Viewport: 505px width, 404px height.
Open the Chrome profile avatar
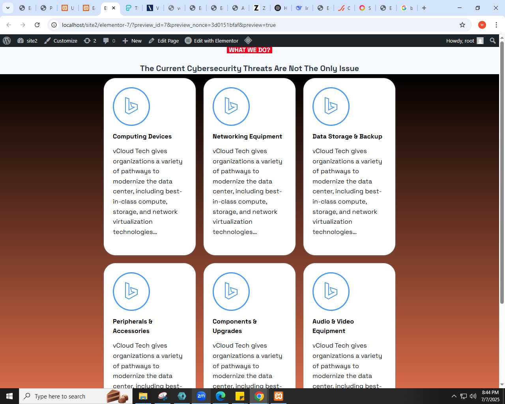[x=482, y=25]
